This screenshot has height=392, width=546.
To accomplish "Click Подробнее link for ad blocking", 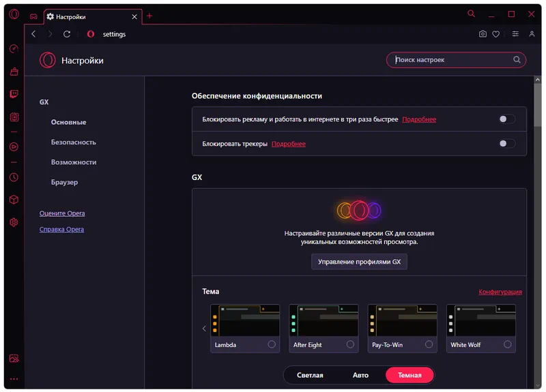I will 419,119.
